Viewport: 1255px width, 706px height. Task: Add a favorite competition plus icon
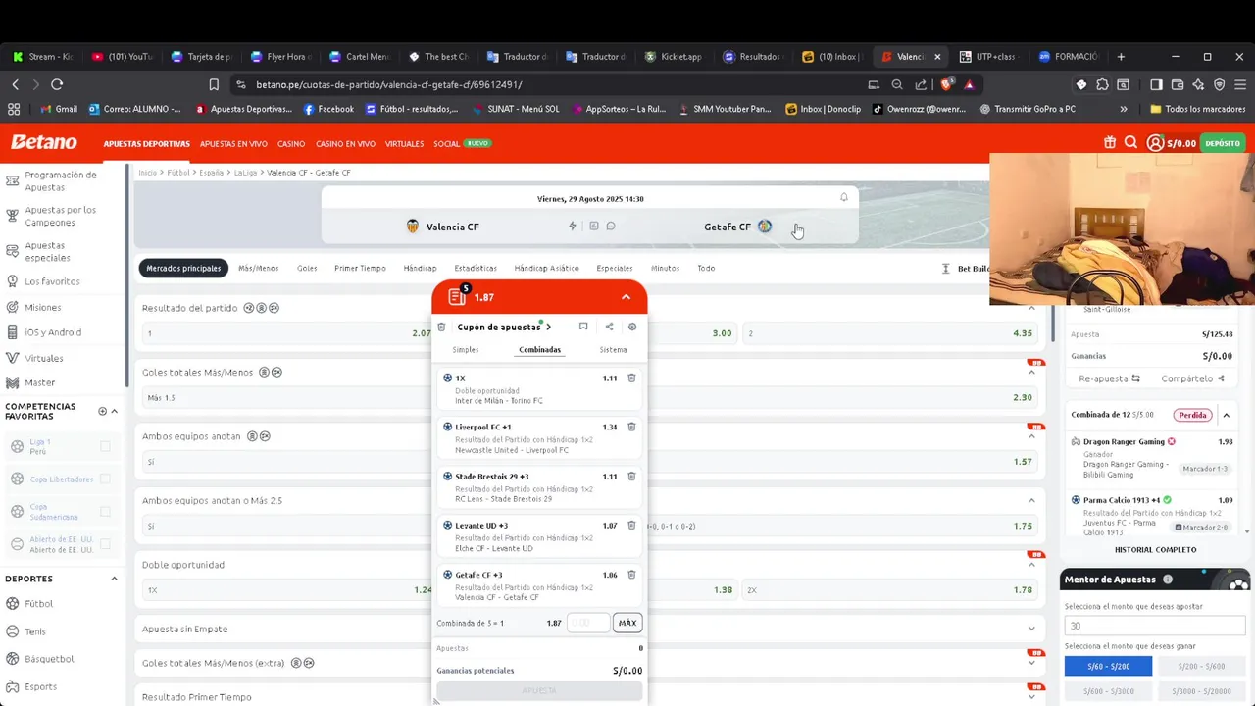point(102,411)
